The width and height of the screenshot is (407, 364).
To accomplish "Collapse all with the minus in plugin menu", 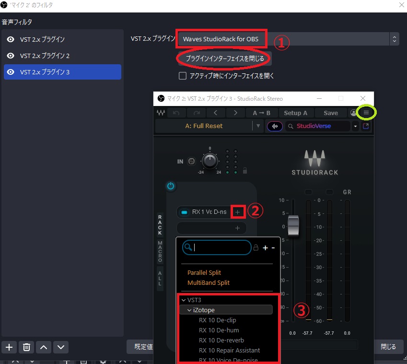I will (x=273, y=248).
